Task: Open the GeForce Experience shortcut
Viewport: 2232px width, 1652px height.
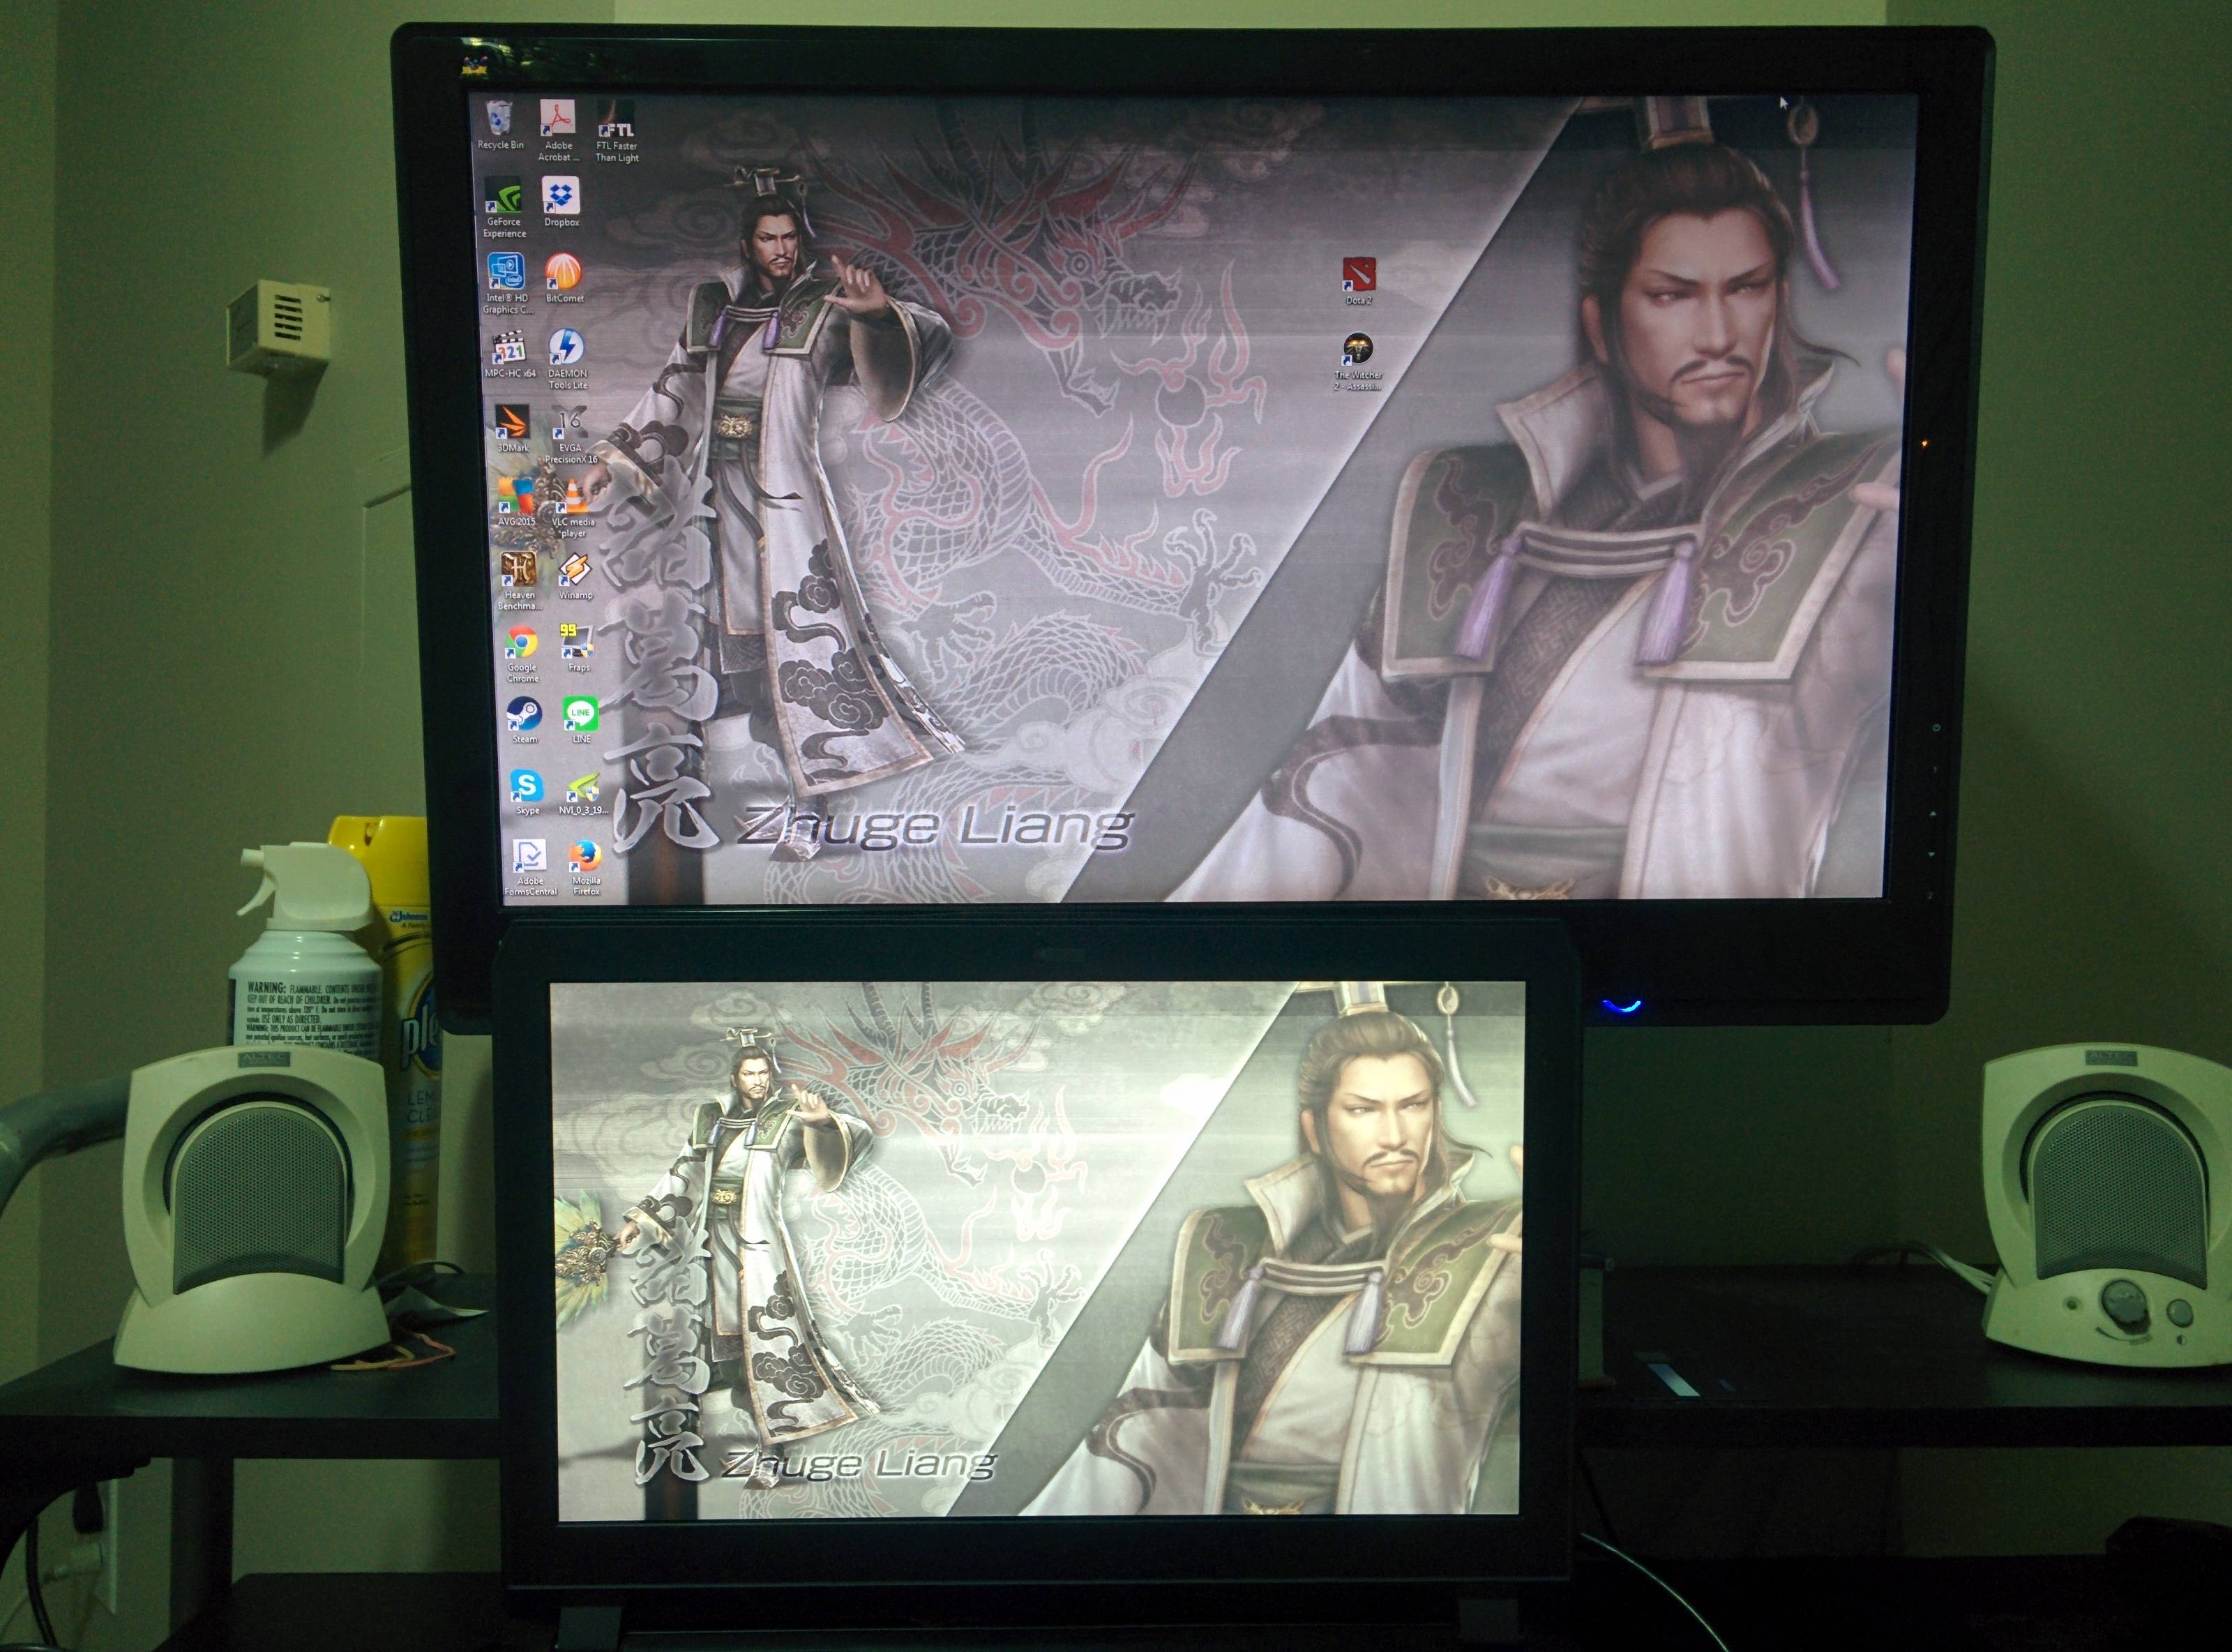Action: click(x=504, y=208)
